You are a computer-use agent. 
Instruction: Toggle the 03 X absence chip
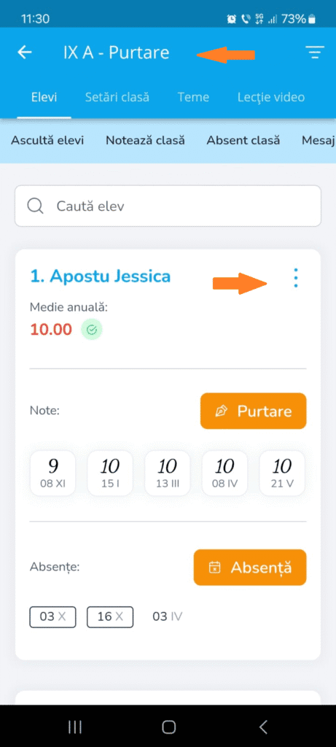[52, 616]
